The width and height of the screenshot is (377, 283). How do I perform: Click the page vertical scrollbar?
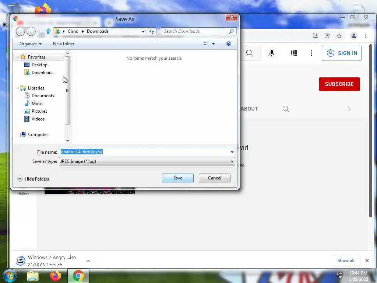point(370,131)
